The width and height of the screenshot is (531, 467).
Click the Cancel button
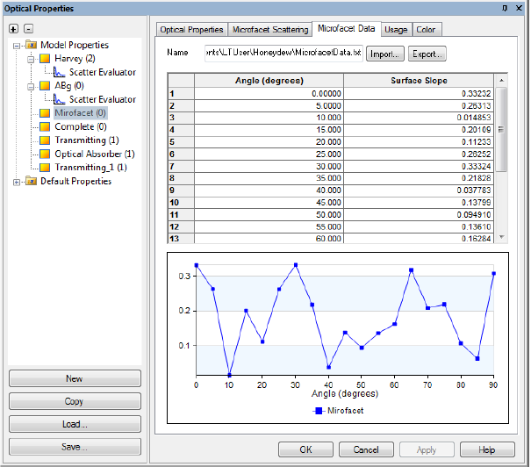[366, 449]
